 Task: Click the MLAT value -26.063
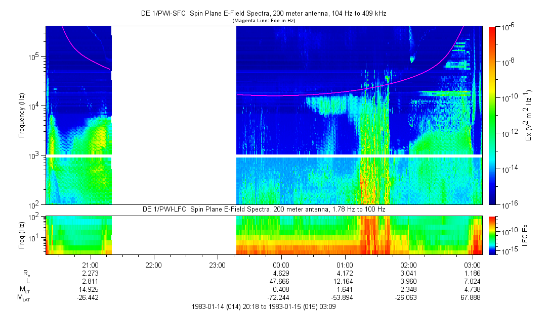(406, 298)
